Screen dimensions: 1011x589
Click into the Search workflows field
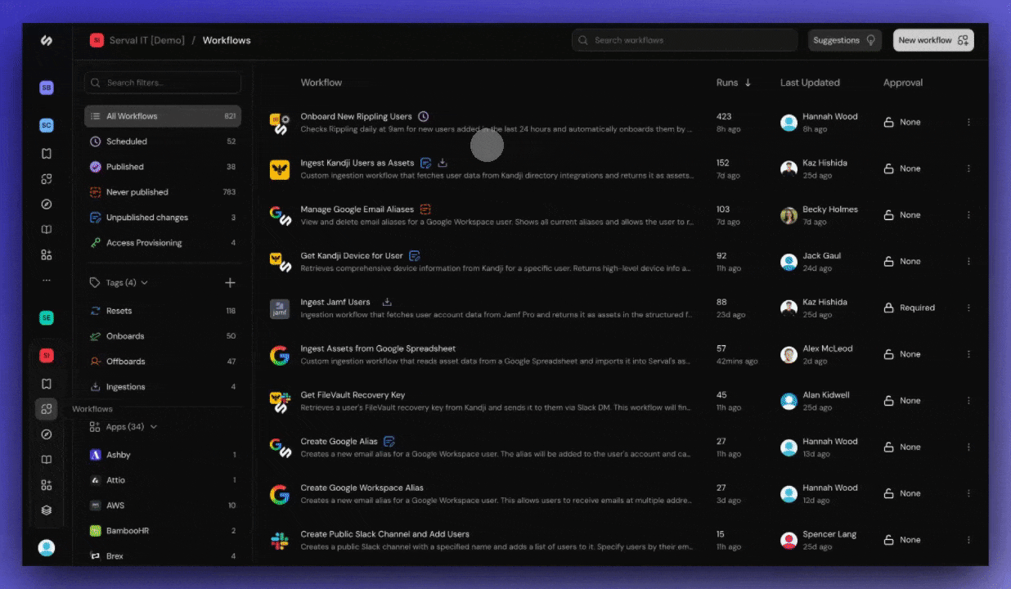coord(684,39)
